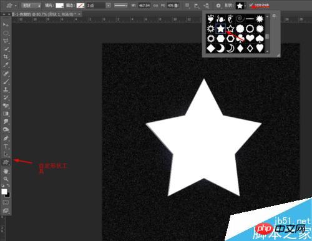Image resolution: width=312 pixels, height=241 pixels.
Task: Open shape picker panel settings gear
Action: point(274,16)
